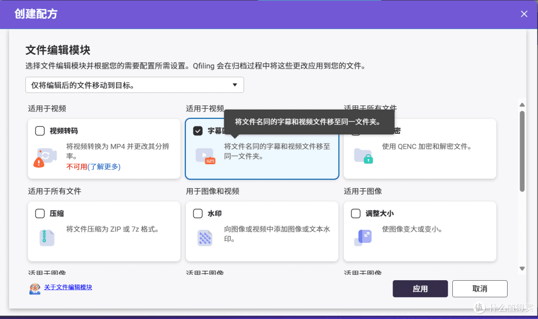Click the 使图像变大或变小 description
Image resolution: width=538 pixels, height=319 pixels.
point(412,229)
